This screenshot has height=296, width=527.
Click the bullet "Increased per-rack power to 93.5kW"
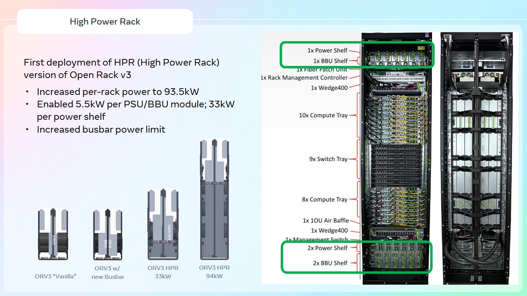118,92
